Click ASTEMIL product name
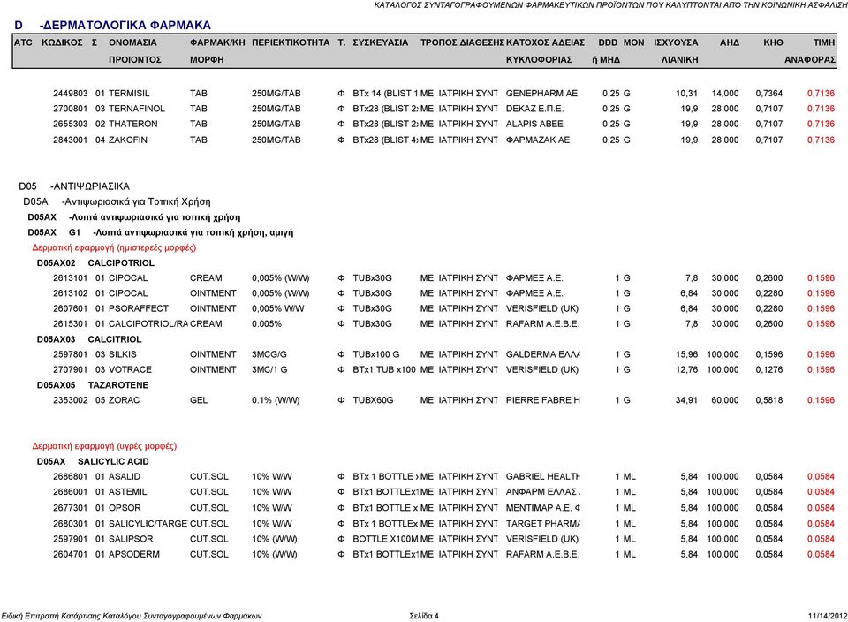The image size is (848, 622). [x=127, y=491]
